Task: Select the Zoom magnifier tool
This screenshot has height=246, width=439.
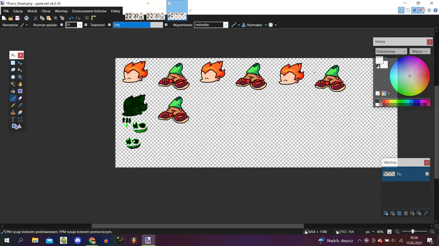Action: click(x=20, y=77)
